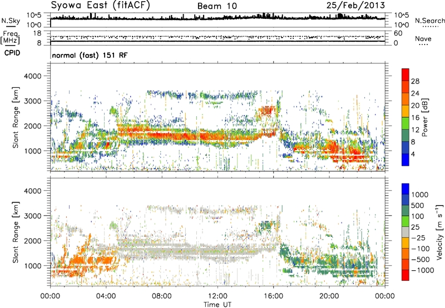
Task: Click the 12:00 time tick label
Action: [217, 296]
